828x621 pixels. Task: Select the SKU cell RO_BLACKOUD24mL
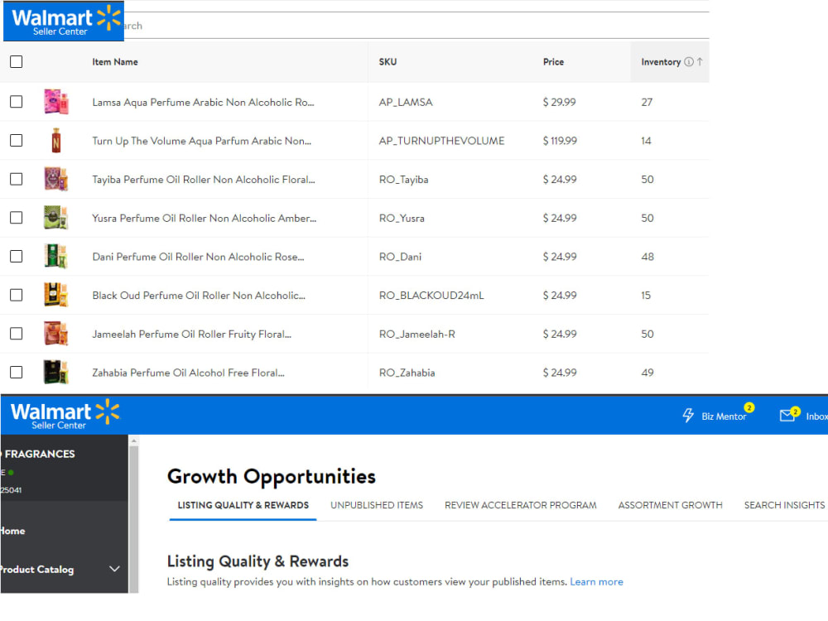click(431, 296)
